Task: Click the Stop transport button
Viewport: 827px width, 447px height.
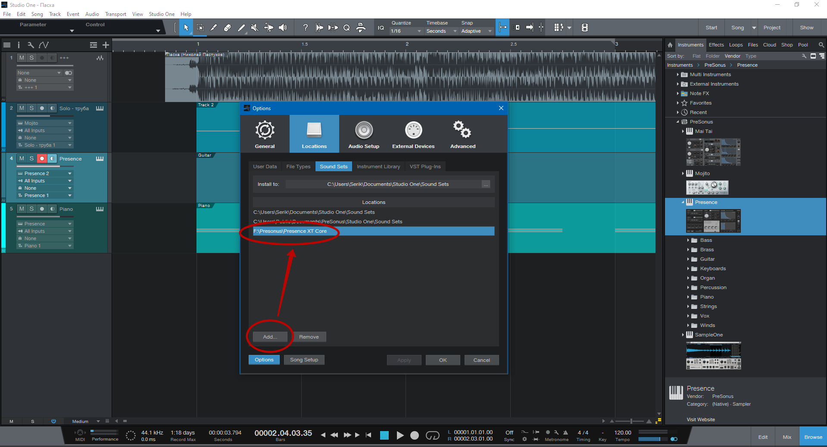Action: (384, 435)
